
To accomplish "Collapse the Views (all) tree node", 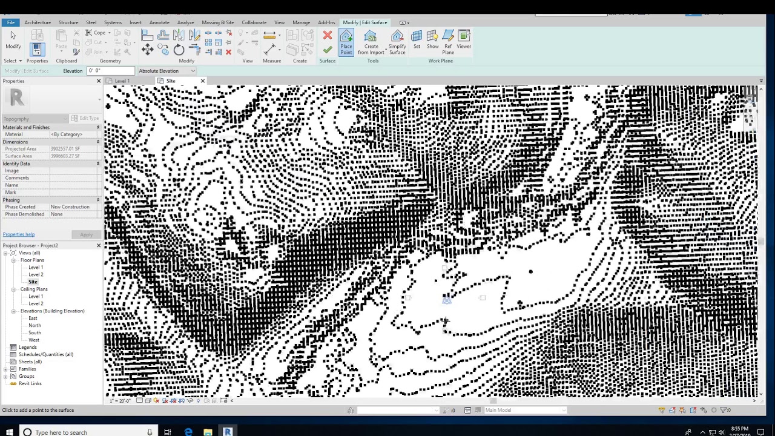I will 5,253.
